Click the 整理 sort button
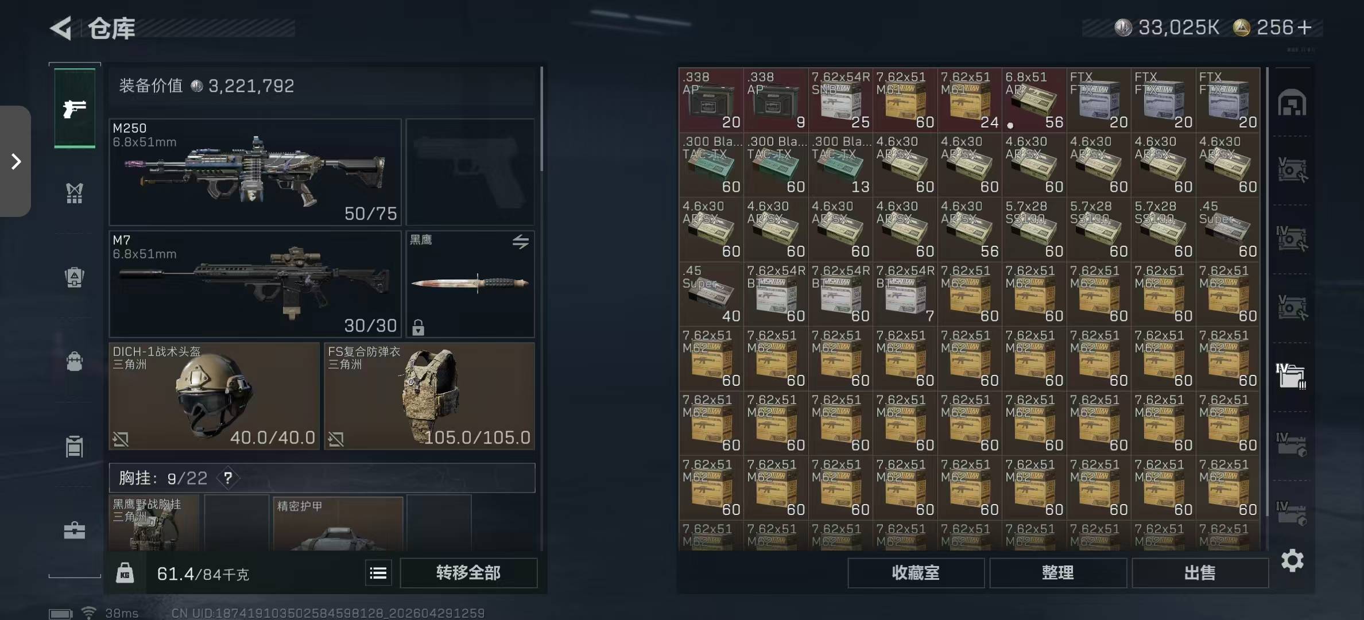The width and height of the screenshot is (1364, 620). [1057, 573]
